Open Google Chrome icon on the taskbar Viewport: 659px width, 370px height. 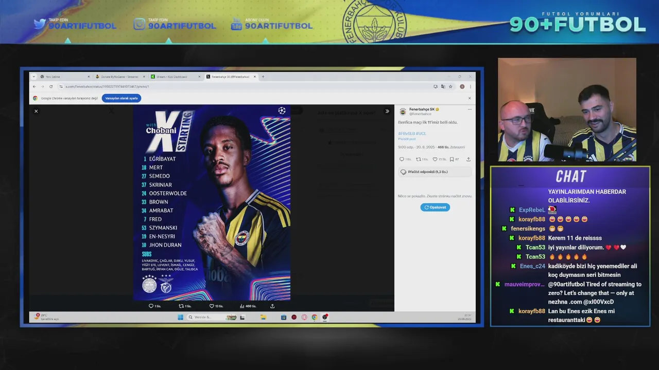click(x=315, y=317)
